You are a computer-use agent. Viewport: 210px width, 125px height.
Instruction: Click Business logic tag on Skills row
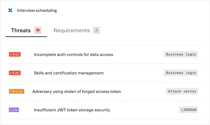coord(181,73)
